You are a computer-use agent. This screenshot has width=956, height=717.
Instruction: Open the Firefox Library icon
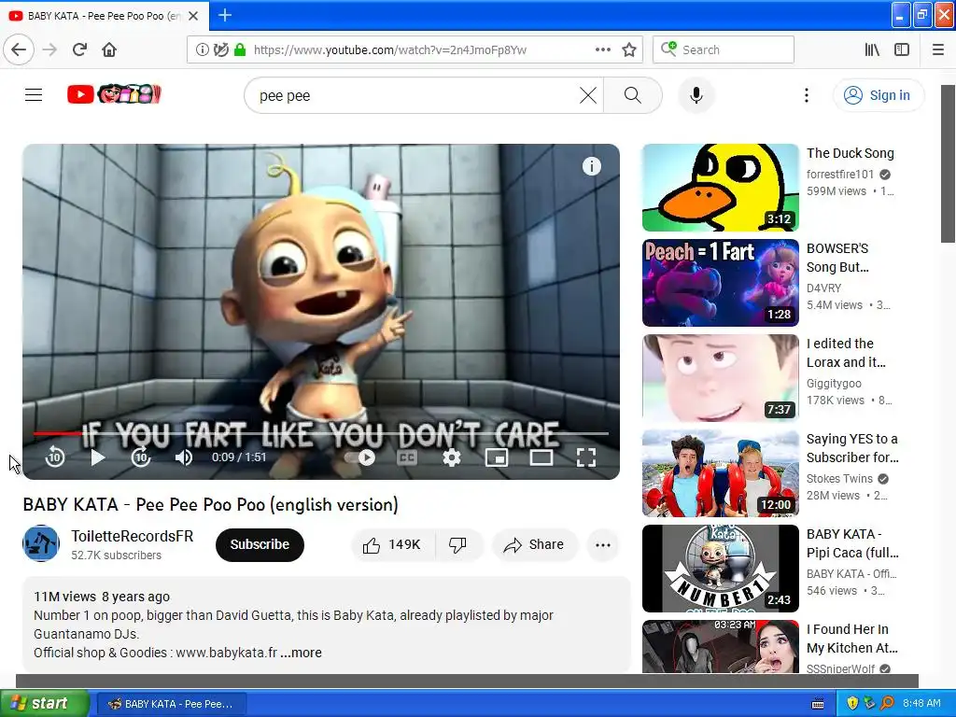point(872,49)
